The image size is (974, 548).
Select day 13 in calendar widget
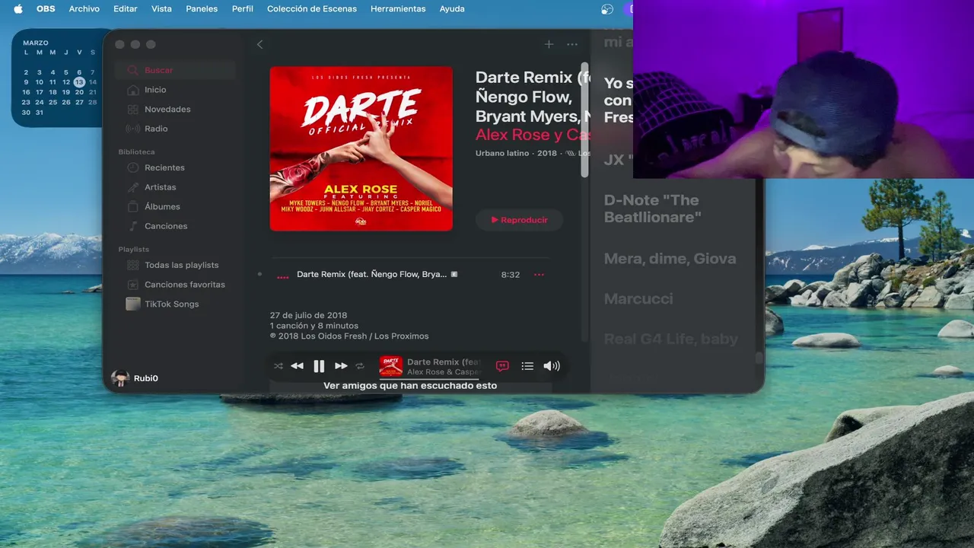click(79, 82)
